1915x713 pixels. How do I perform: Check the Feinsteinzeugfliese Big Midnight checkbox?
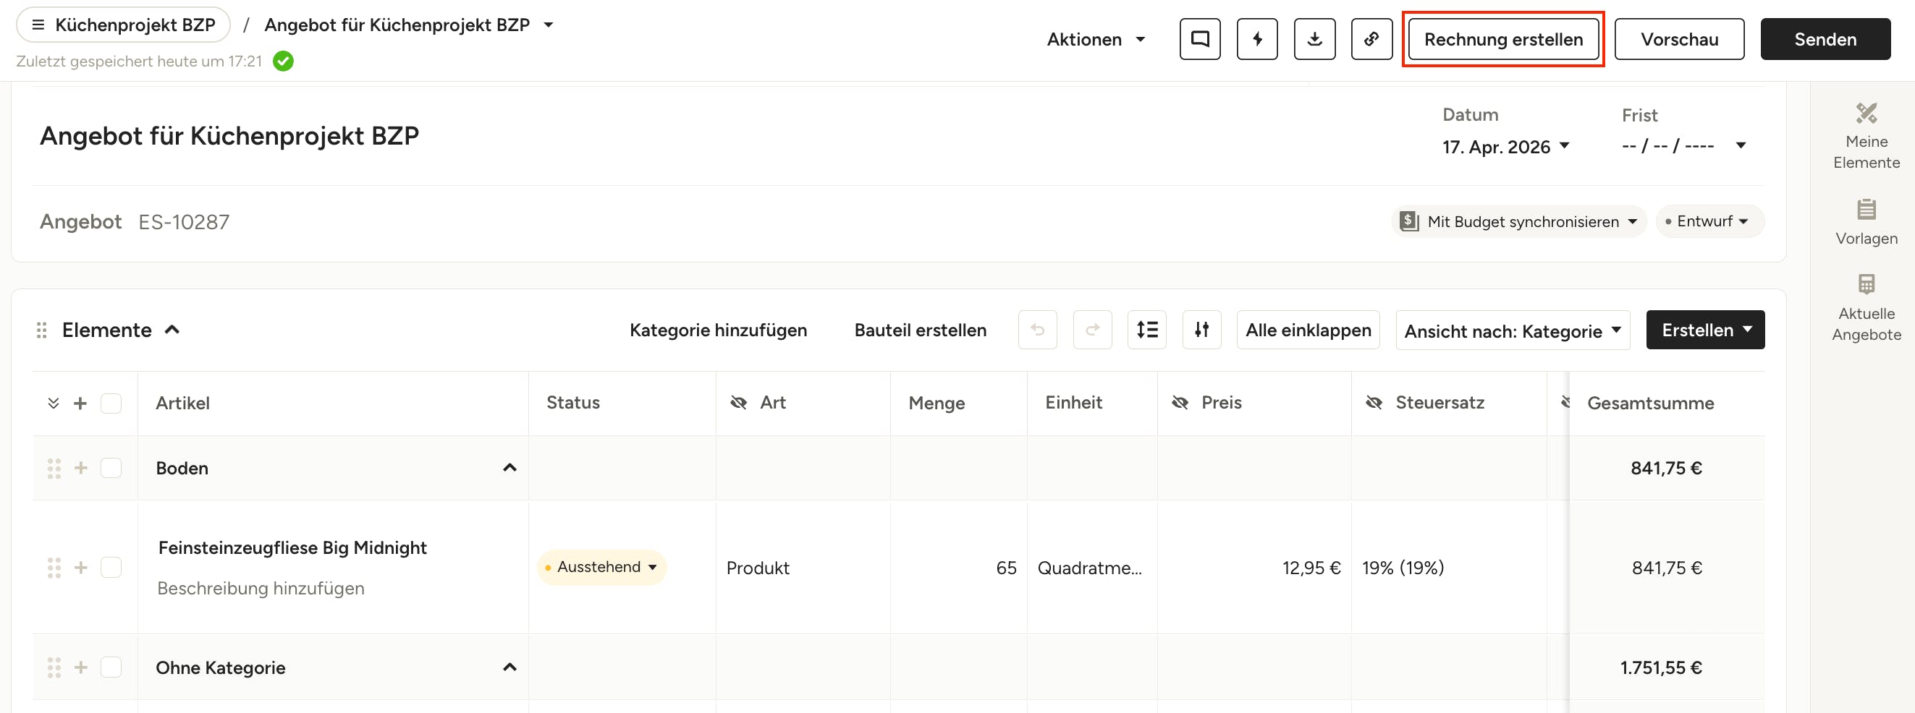(111, 568)
